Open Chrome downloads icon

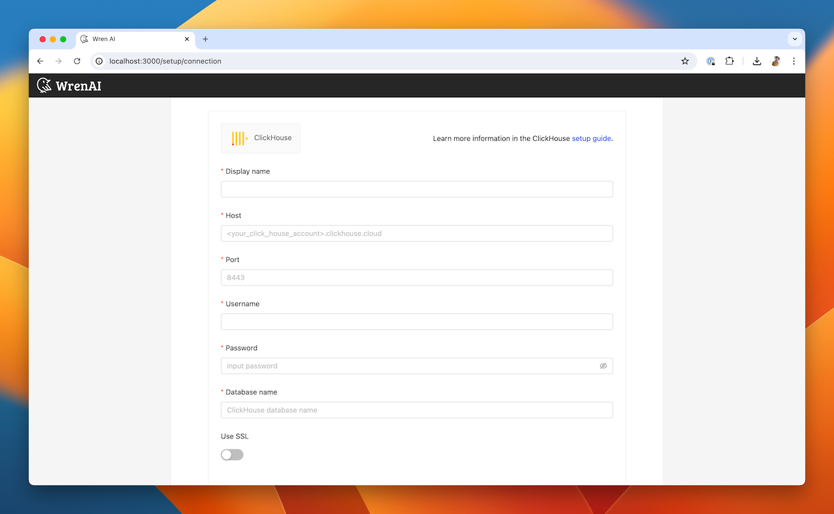click(757, 61)
